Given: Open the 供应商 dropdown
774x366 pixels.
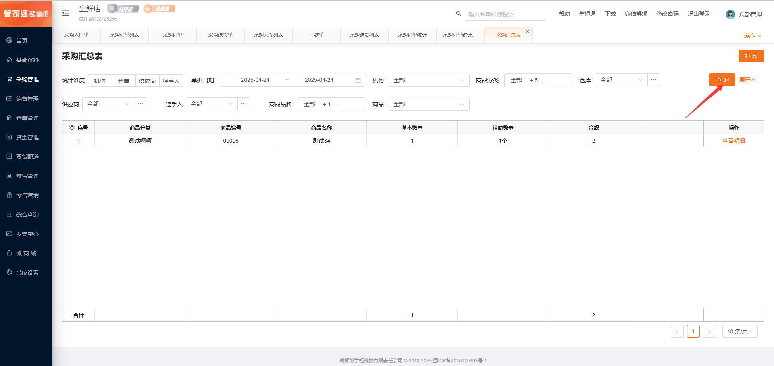Looking at the screenshot, I should tap(108, 104).
